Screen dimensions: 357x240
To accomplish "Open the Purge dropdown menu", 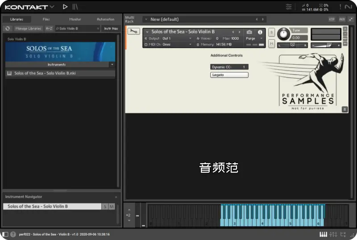I will [x=255, y=39].
